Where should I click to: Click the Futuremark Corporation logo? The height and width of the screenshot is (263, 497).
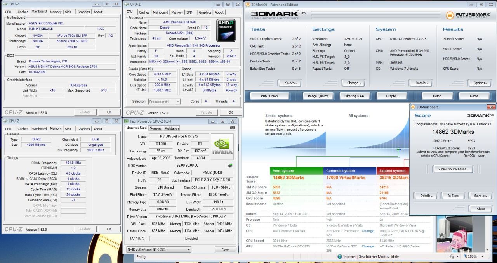(x=469, y=16)
